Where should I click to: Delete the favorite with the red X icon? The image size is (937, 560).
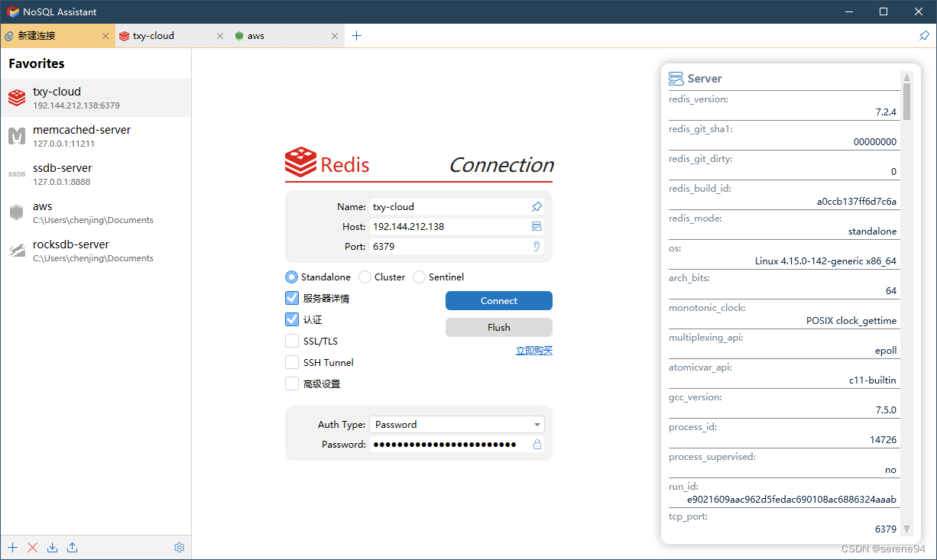tap(33, 547)
